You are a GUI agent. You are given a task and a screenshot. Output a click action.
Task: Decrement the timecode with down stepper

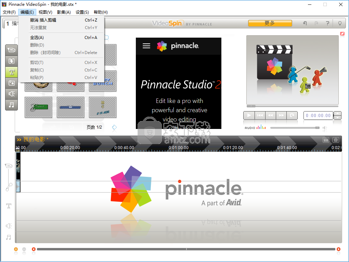point(338,117)
